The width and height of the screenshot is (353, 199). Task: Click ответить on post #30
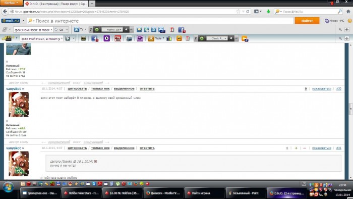tap(147, 89)
